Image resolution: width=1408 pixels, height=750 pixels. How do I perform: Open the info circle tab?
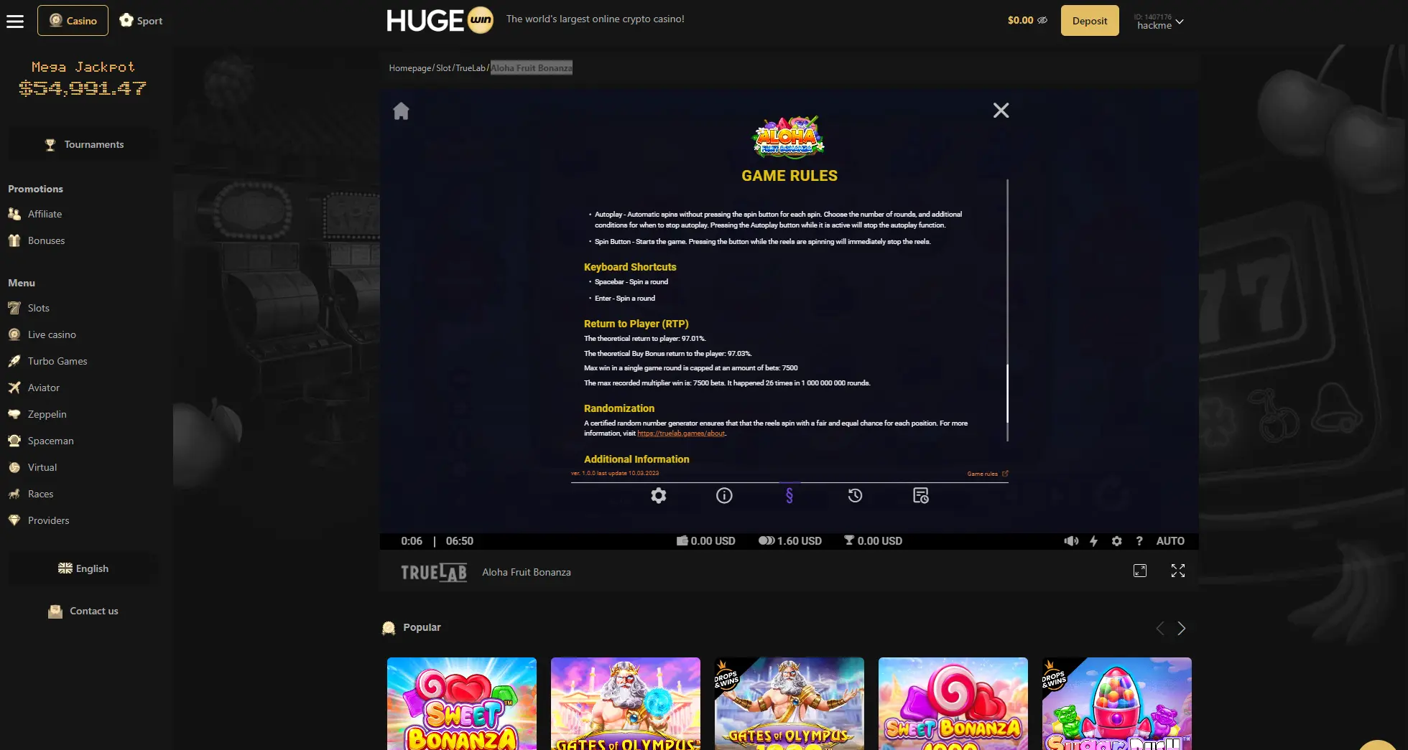coord(724,495)
